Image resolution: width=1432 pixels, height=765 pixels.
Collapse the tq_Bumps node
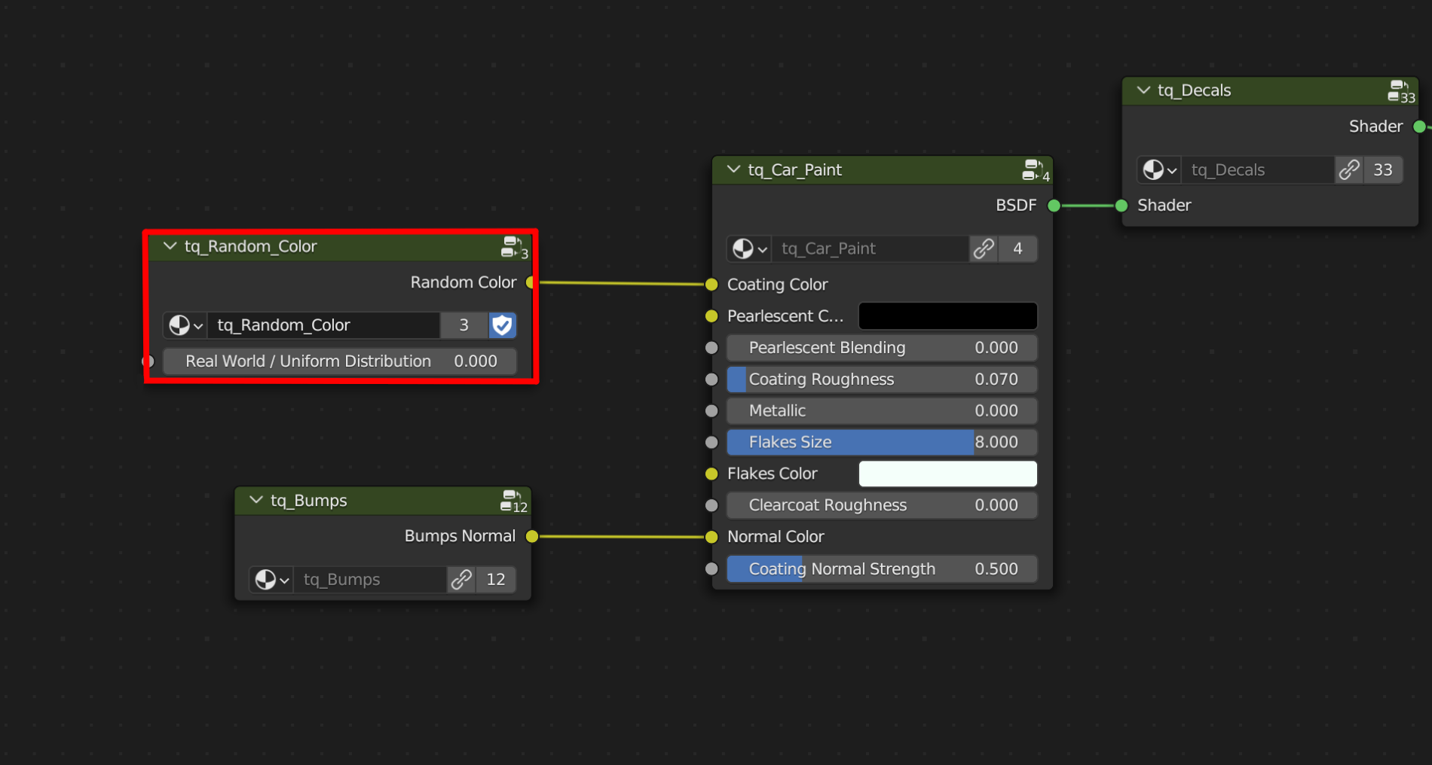pos(255,500)
